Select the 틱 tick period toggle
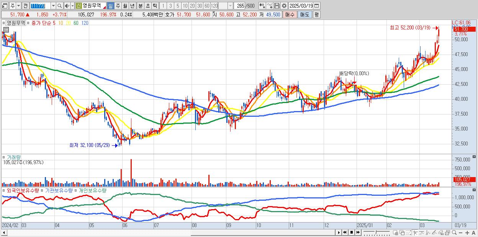The image size is (478, 237). click(155, 6)
